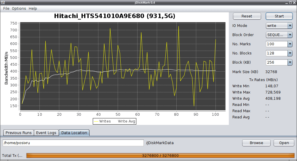Expand the No. Blocks dropdown arrow
The width and height of the screenshot is (297, 161).
[x=290, y=53]
